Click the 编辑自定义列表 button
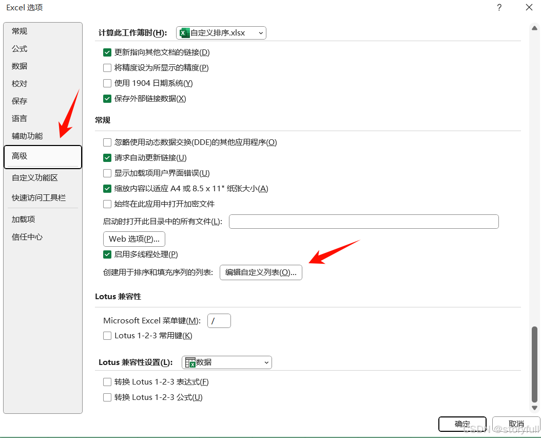 [261, 272]
